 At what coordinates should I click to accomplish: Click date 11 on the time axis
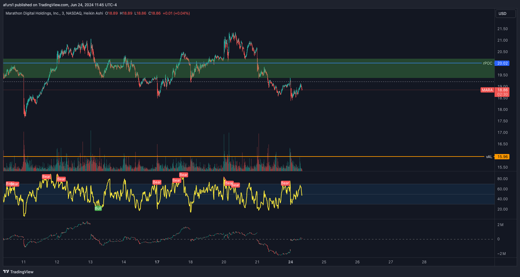point(24,262)
